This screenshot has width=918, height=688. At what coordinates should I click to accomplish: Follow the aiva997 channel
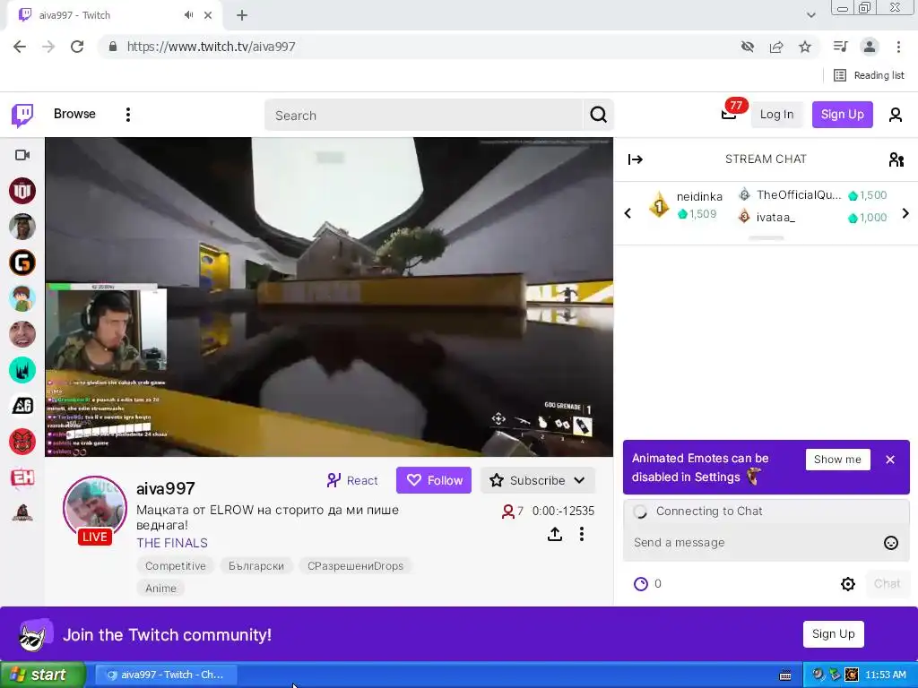click(433, 480)
